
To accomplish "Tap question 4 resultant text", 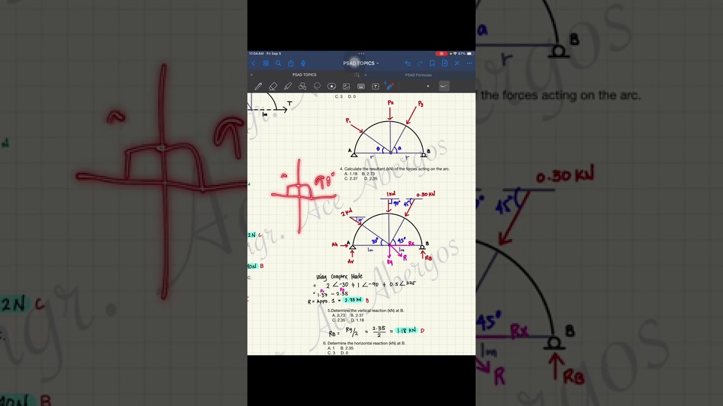I will tap(395, 169).
